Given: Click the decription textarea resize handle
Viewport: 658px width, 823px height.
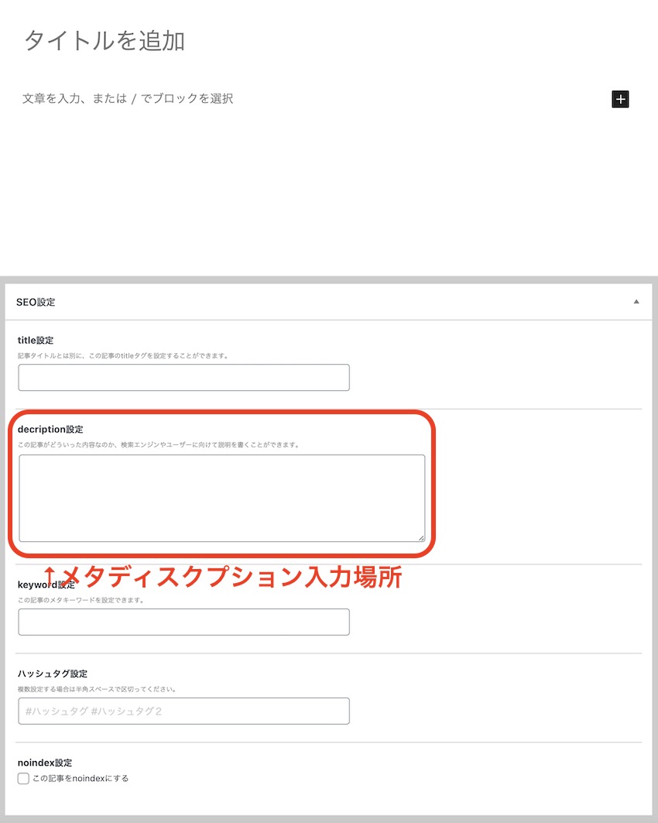Looking at the screenshot, I should click(421, 538).
